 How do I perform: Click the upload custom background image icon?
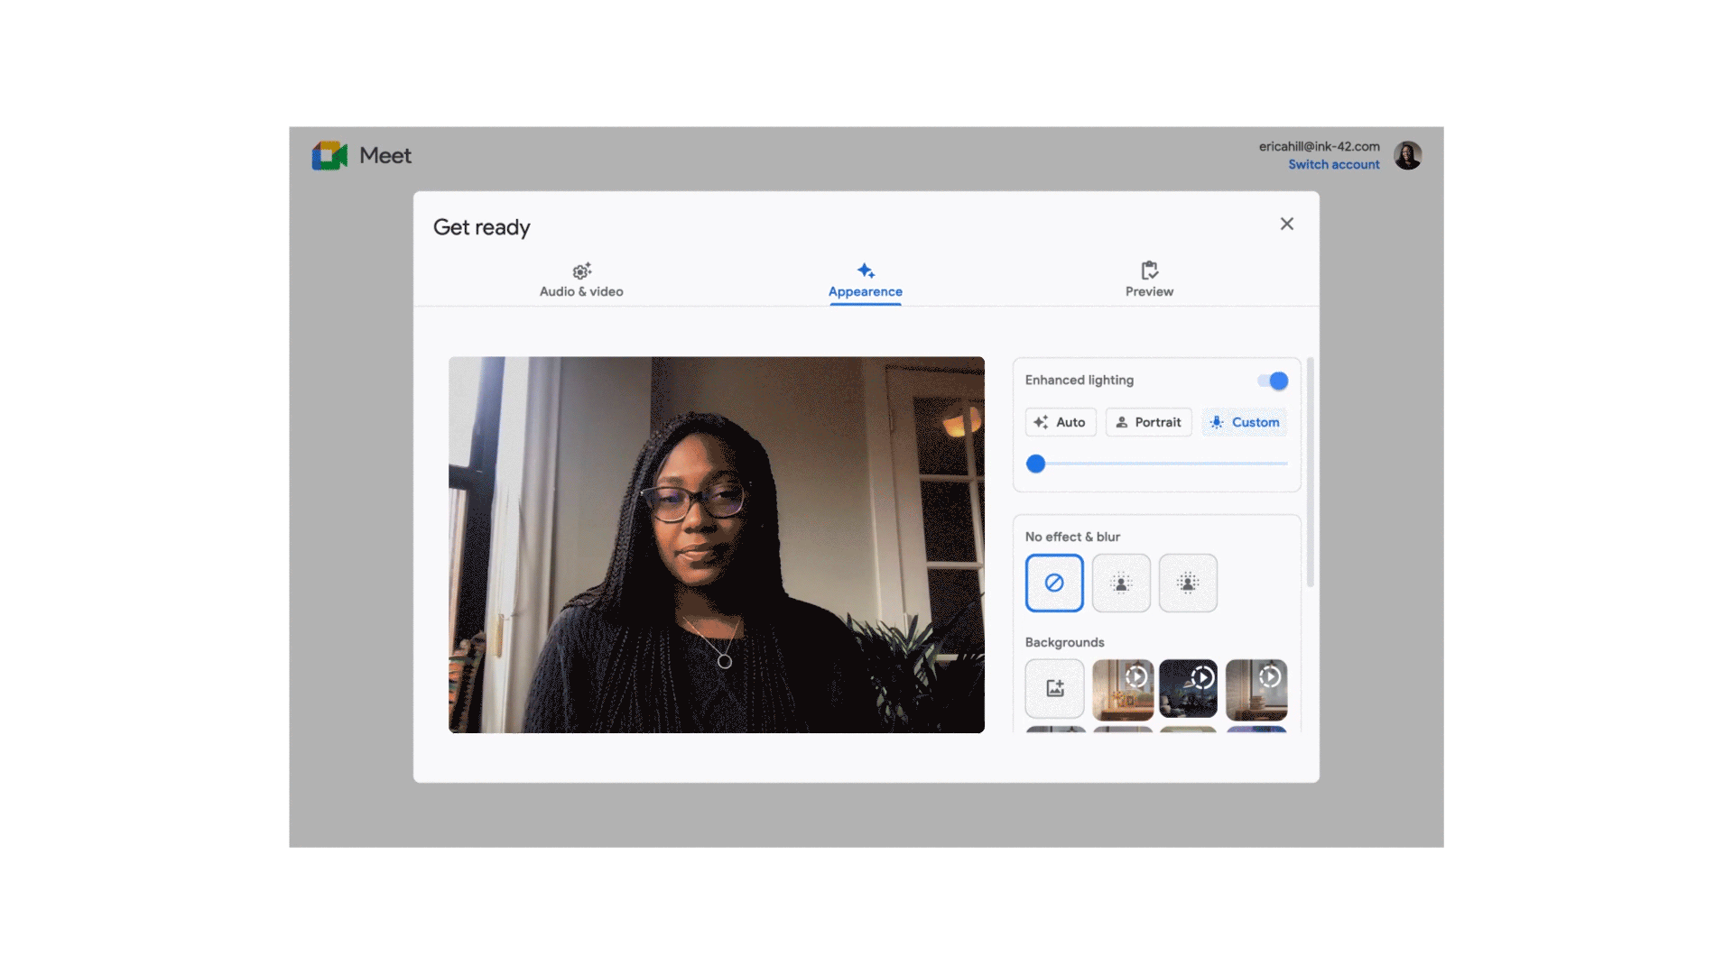point(1054,688)
